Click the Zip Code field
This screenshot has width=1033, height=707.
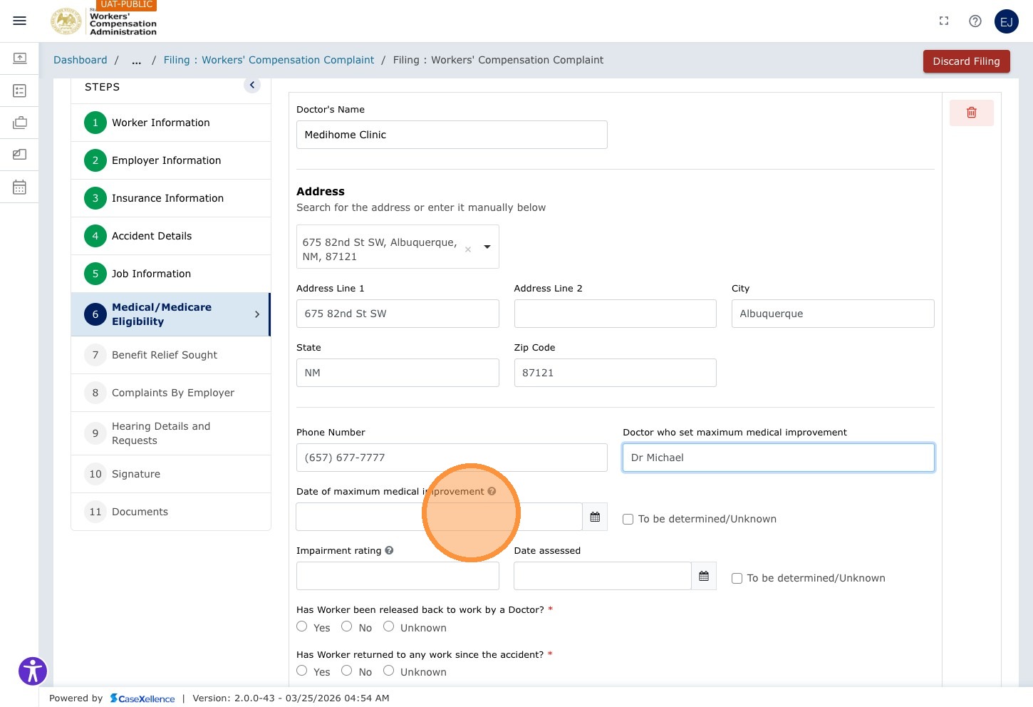coord(616,373)
